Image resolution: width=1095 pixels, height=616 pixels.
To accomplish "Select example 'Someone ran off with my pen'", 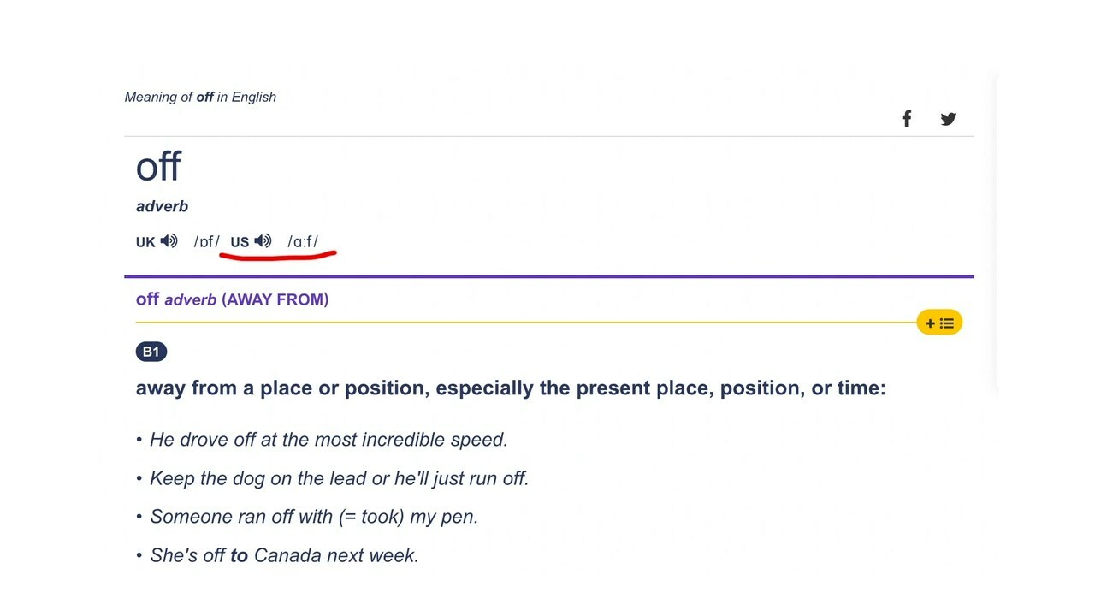I will coord(314,517).
